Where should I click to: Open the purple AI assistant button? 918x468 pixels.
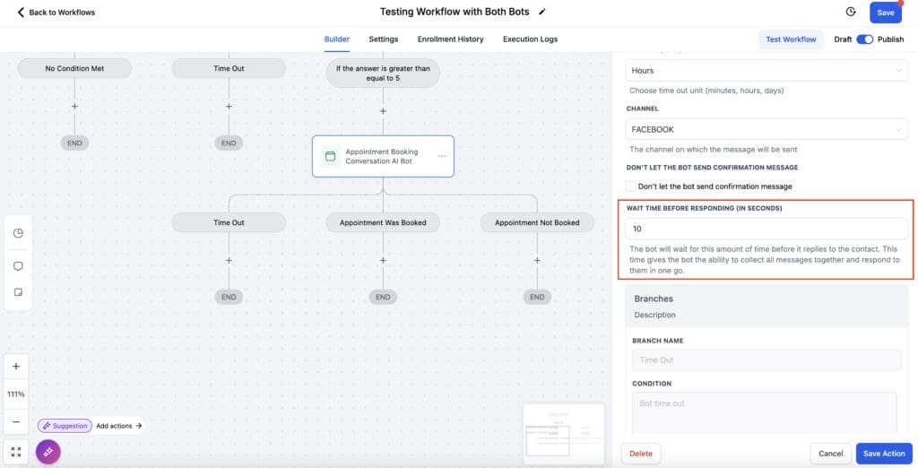point(48,452)
